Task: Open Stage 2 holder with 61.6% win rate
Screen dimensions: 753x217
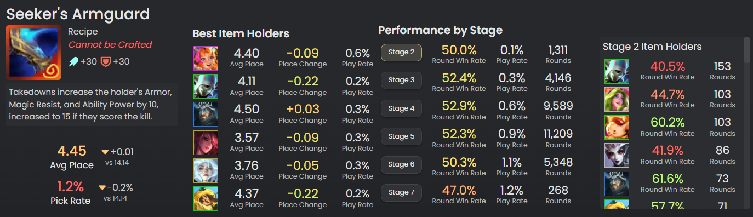Action: (617, 183)
